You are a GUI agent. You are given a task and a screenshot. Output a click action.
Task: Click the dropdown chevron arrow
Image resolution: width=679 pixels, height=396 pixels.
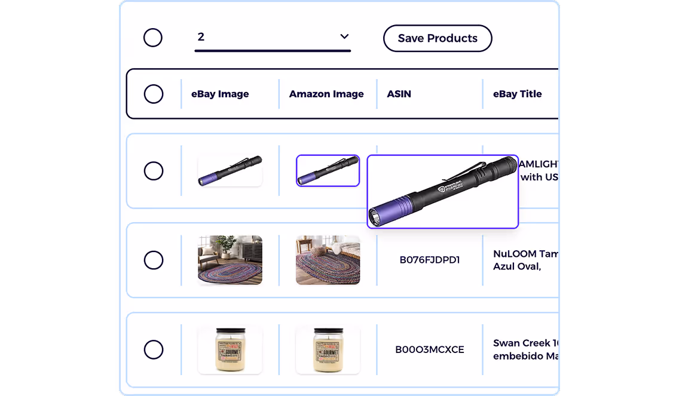tap(344, 36)
